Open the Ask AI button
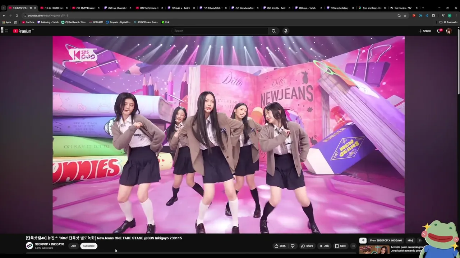460x258 pixels. (x=324, y=246)
